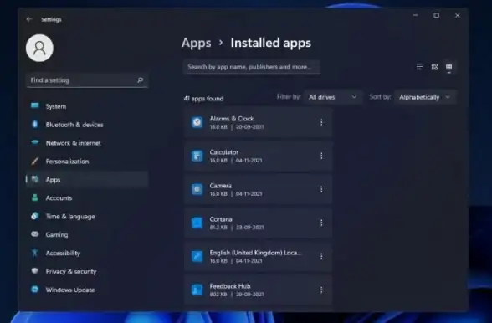492x323 pixels.
Task: Click the Personalization brush icon
Action: pyautogui.click(x=35, y=161)
